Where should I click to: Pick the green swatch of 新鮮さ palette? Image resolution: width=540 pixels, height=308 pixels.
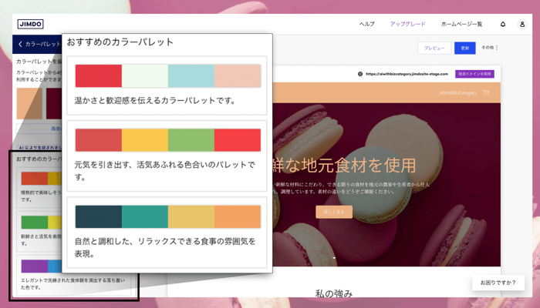(35, 223)
